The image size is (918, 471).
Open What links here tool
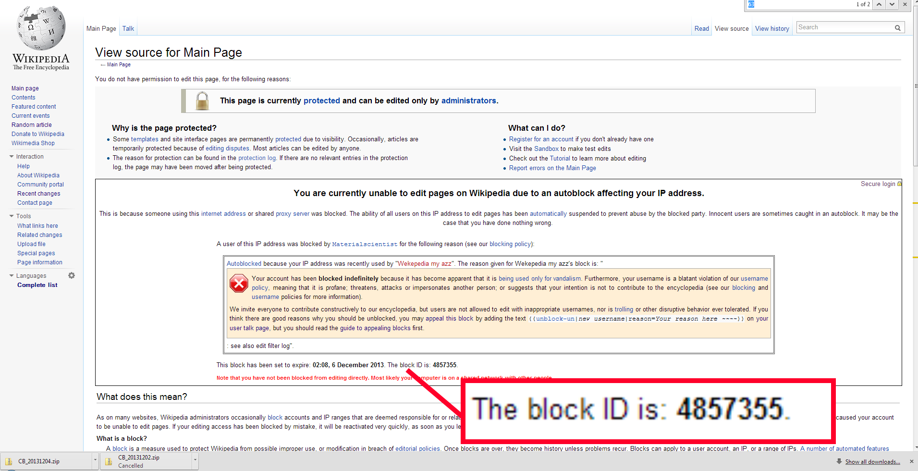pyautogui.click(x=37, y=226)
